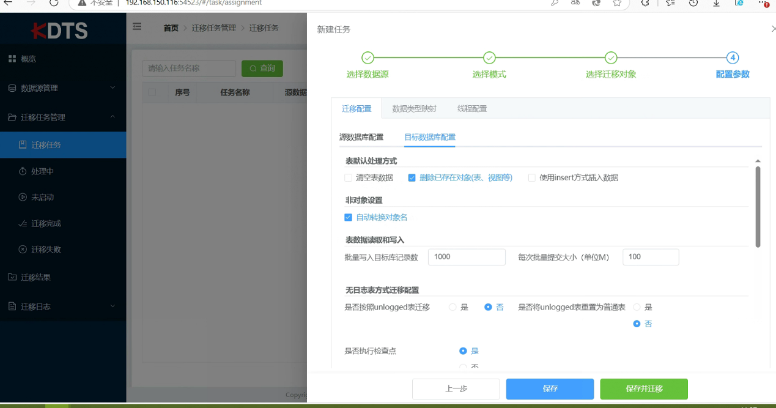Viewport: 776px width, 408px height.
Task: Go back with the 上一步 button
Action: tap(456, 388)
